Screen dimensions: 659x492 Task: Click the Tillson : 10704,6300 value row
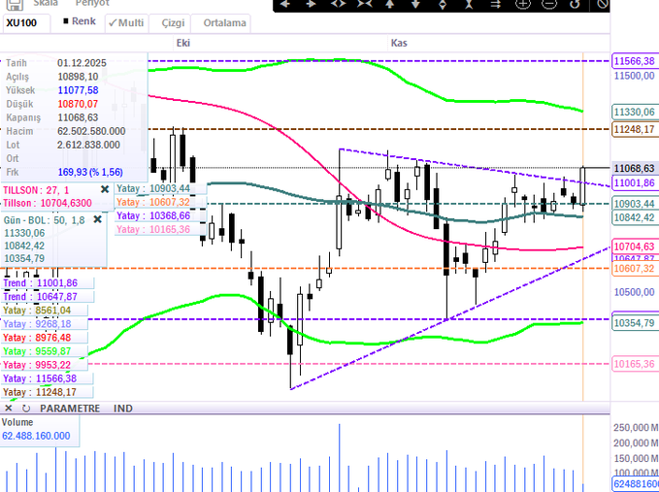48,204
